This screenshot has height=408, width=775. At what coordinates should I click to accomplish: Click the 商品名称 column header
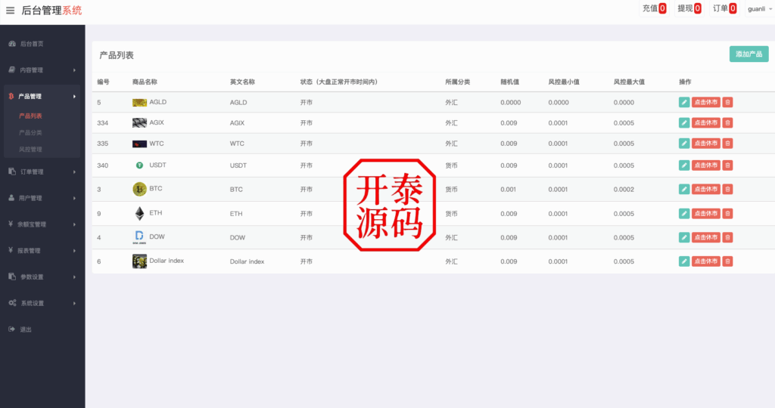(145, 82)
